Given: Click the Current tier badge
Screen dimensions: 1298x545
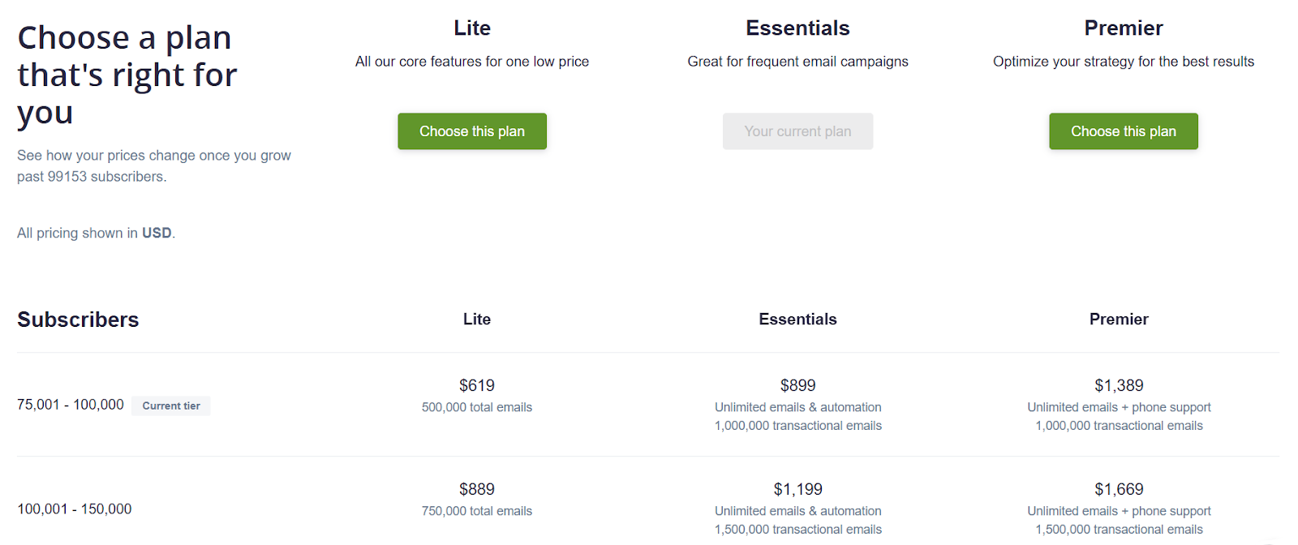Looking at the screenshot, I should 171,406.
